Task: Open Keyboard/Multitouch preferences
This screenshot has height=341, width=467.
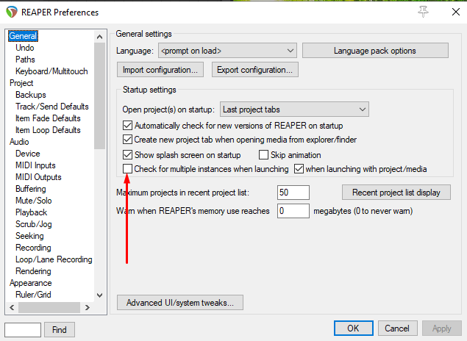Action: [x=51, y=71]
